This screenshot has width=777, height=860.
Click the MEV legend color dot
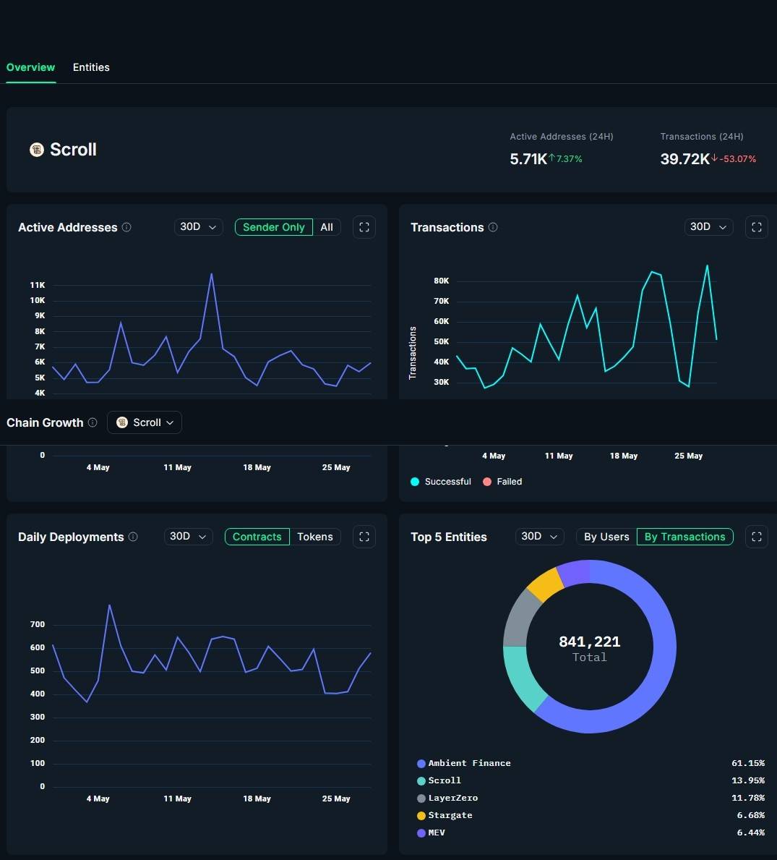(x=421, y=833)
